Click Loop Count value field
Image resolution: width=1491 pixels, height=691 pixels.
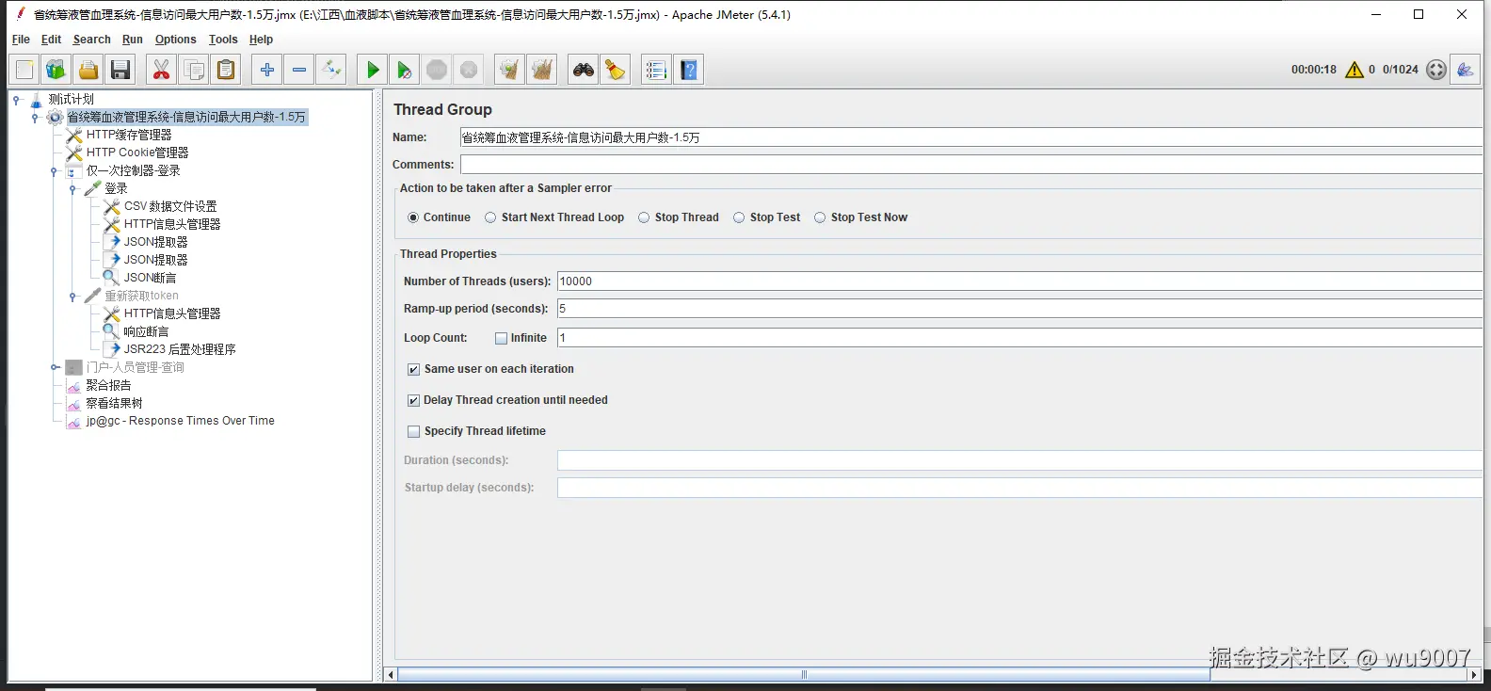[1019, 338]
